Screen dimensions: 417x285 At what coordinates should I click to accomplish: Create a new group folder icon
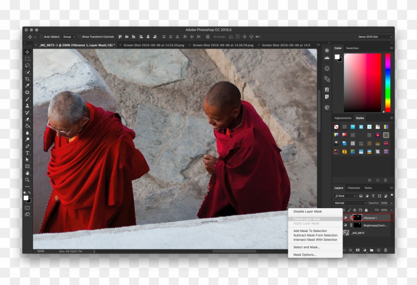tap(372, 250)
